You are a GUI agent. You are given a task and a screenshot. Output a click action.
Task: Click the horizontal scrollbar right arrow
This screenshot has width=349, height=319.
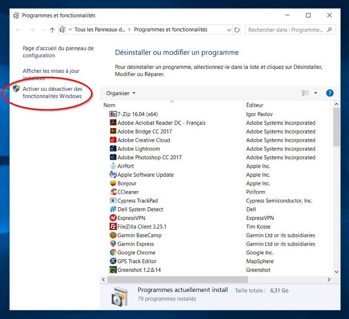tap(329, 279)
